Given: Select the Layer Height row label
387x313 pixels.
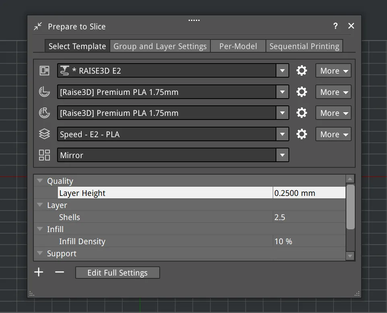Looking at the screenshot, I should click(82, 193).
